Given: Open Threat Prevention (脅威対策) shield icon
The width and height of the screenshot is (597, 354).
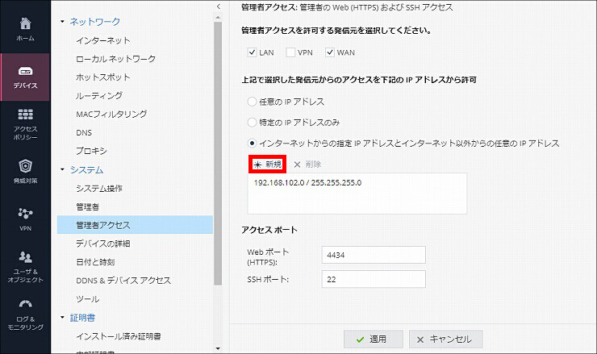Looking at the screenshot, I should tap(25, 171).
